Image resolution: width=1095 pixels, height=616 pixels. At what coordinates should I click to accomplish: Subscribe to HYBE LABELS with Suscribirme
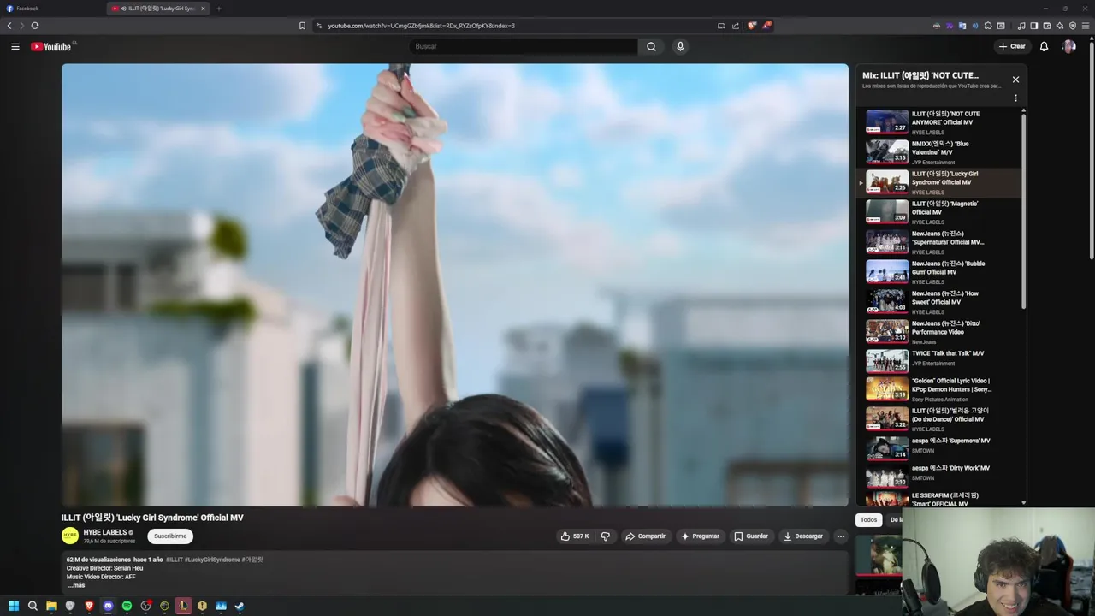pos(170,536)
